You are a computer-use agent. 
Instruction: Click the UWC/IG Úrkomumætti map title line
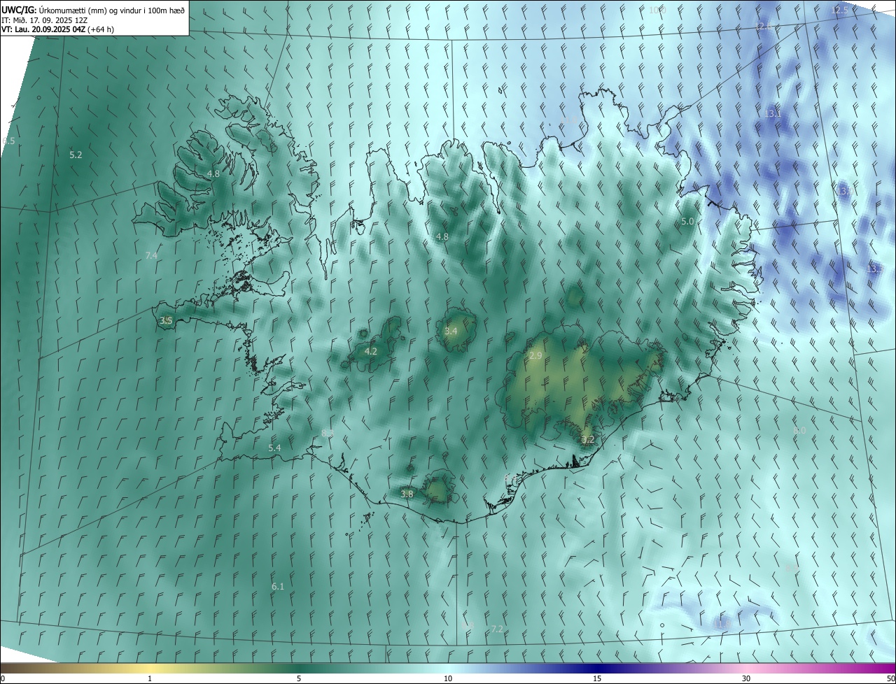[93, 10]
